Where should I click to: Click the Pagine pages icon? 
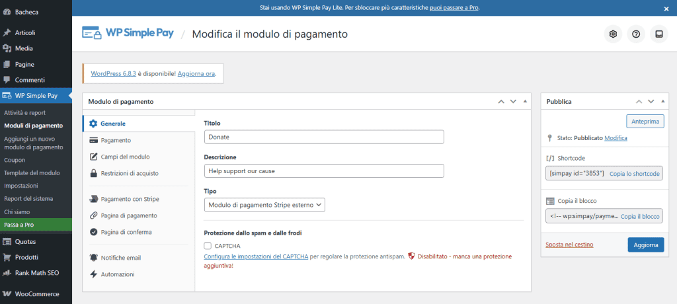click(x=7, y=64)
